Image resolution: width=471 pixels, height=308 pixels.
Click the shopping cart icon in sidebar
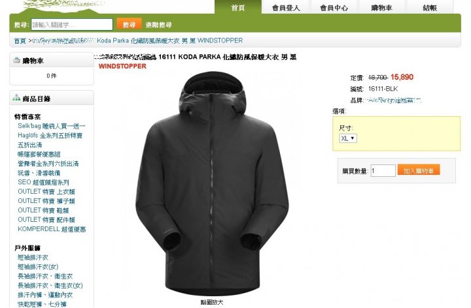16,61
